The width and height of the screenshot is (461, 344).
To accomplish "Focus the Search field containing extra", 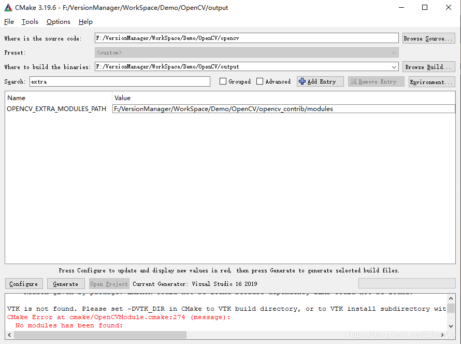I will [120, 81].
